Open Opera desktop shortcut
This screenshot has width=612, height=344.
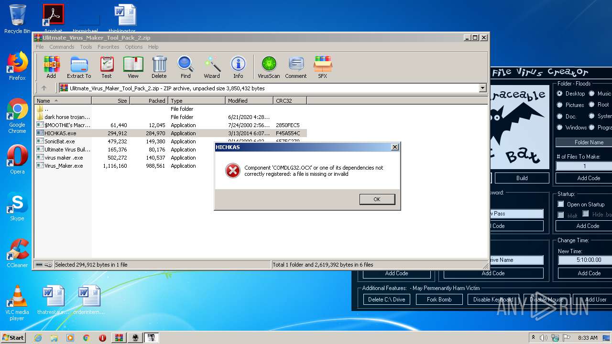click(x=17, y=160)
